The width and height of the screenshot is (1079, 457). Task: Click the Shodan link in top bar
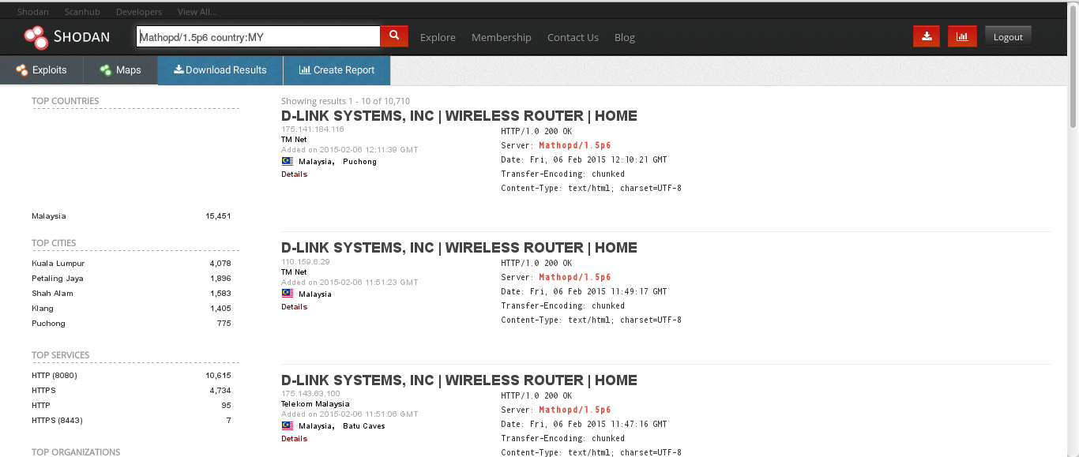[x=33, y=12]
